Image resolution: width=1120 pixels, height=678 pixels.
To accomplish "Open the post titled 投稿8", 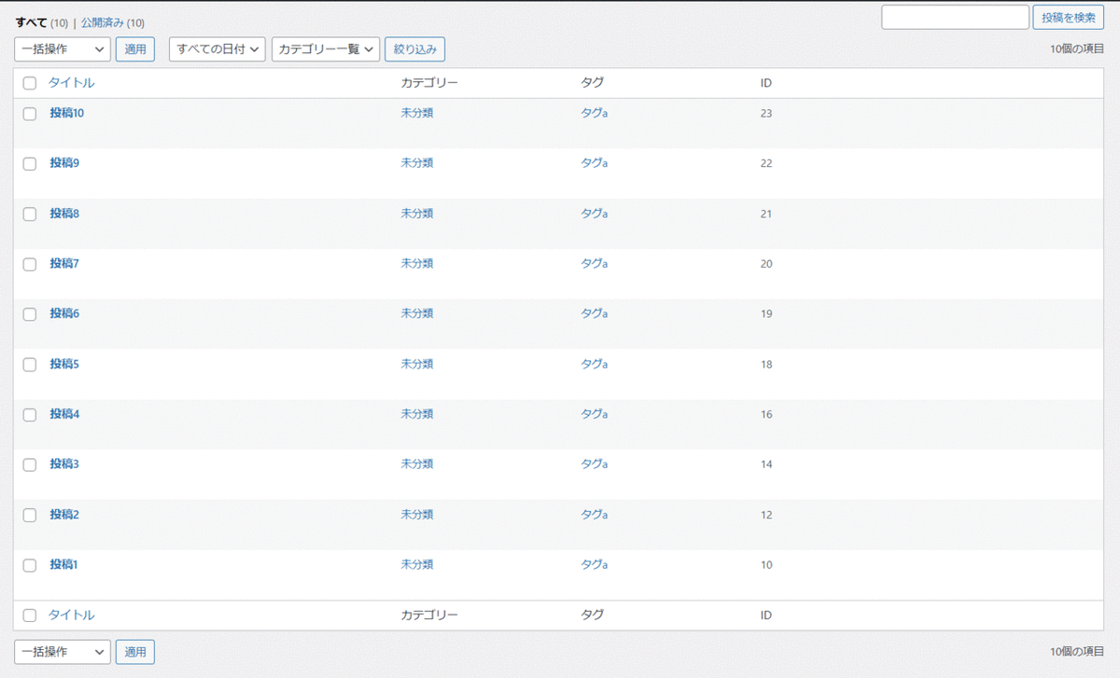I will tap(64, 214).
